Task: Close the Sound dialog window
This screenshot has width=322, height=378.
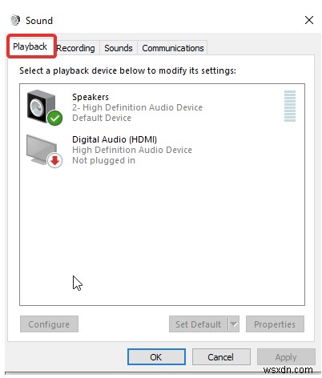Action: tap(309, 20)
